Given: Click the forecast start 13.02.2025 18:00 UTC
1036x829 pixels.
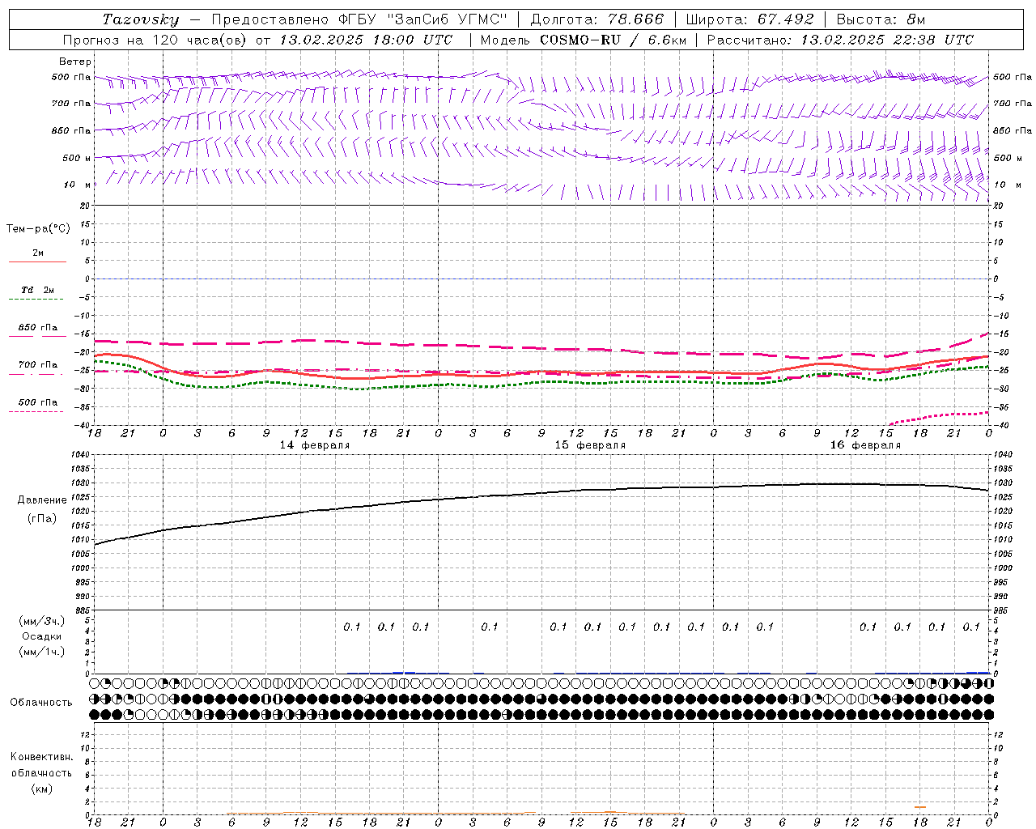Looking at the screenshot, I should pos(365,40).
